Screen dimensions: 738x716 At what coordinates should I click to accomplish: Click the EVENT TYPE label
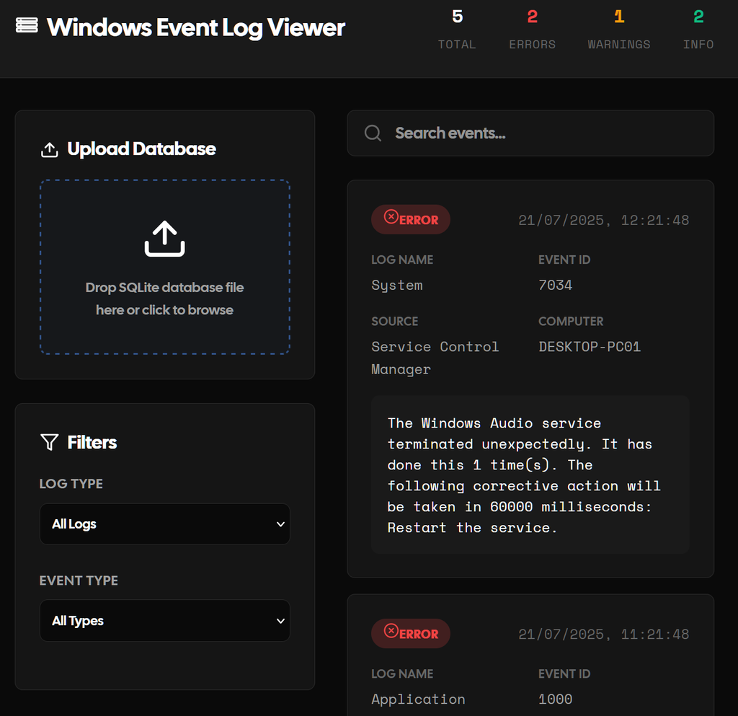point(79,581)
